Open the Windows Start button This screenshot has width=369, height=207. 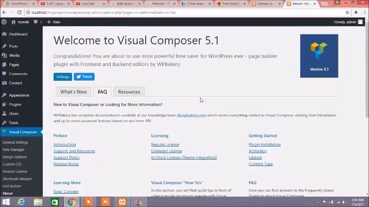[6, 202]
